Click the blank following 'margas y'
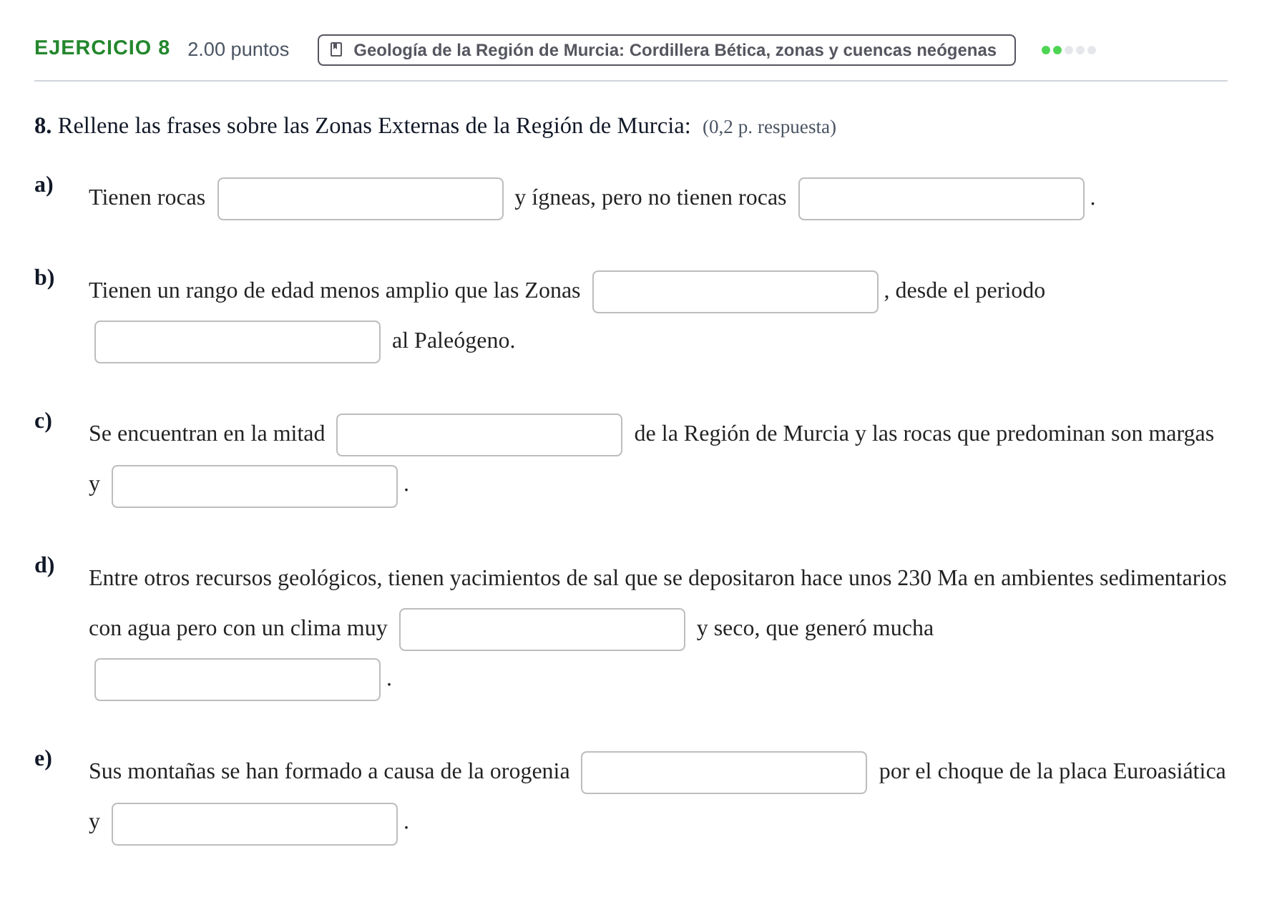Image resolution: width=1262 pixels, height=900 pixels. pyautogui.click(x=255, y=486)
